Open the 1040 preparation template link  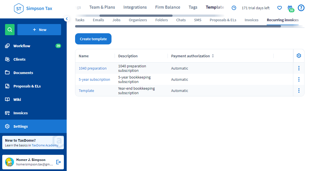click(x=92, y=68)
